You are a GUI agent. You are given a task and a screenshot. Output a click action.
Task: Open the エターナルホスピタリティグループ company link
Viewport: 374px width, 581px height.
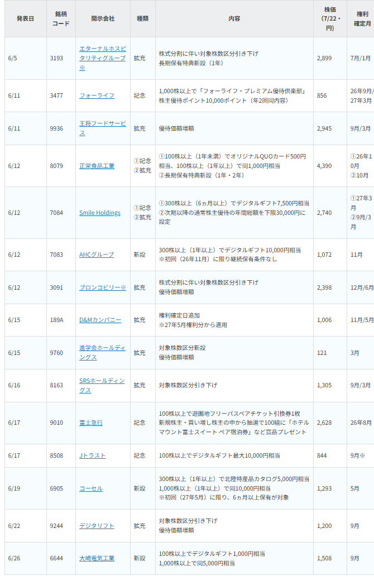click(103, 58)
